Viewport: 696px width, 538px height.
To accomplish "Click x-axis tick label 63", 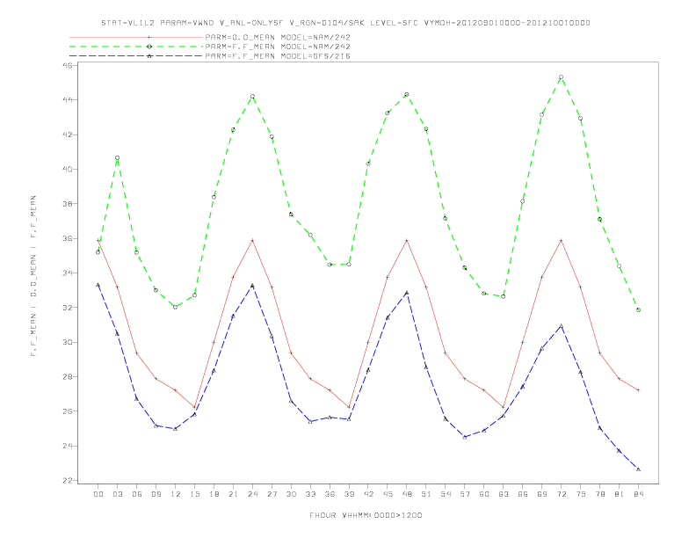I will [504, 494].
